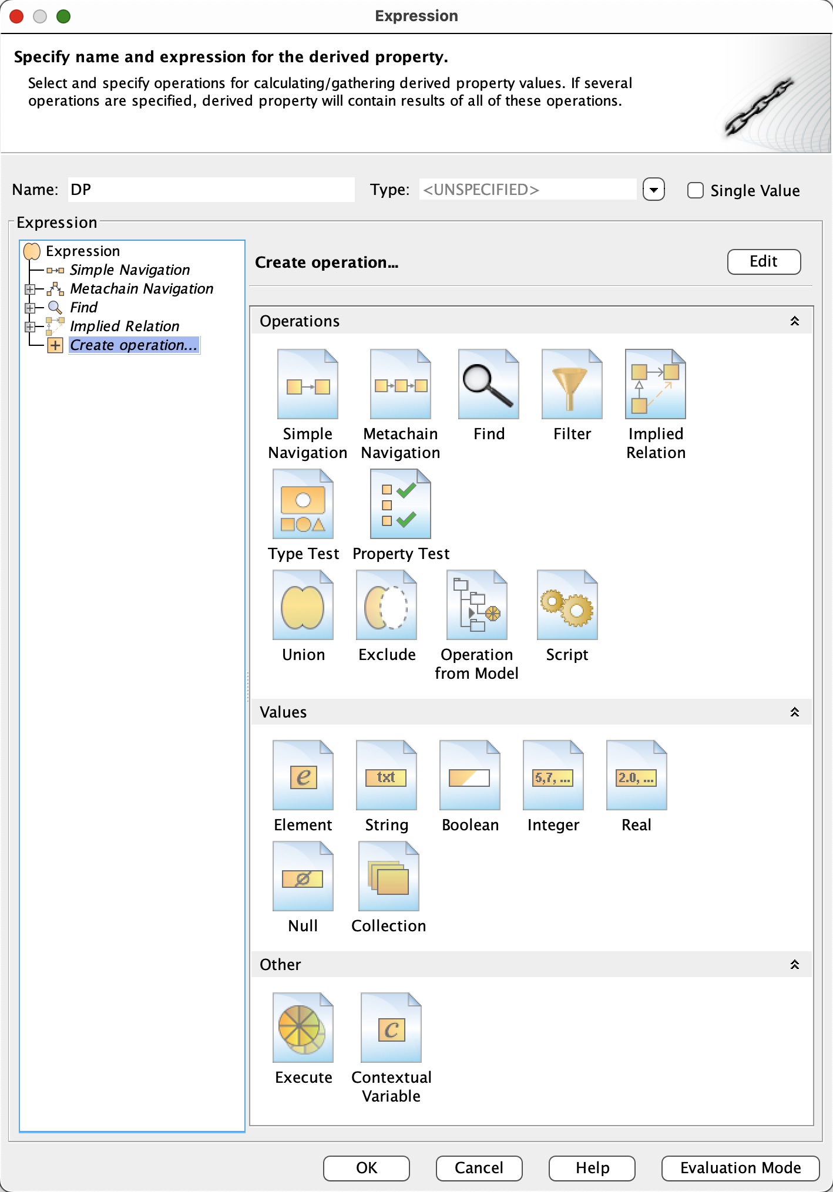Select Implied Relation in expression tree

coord(124,326)
